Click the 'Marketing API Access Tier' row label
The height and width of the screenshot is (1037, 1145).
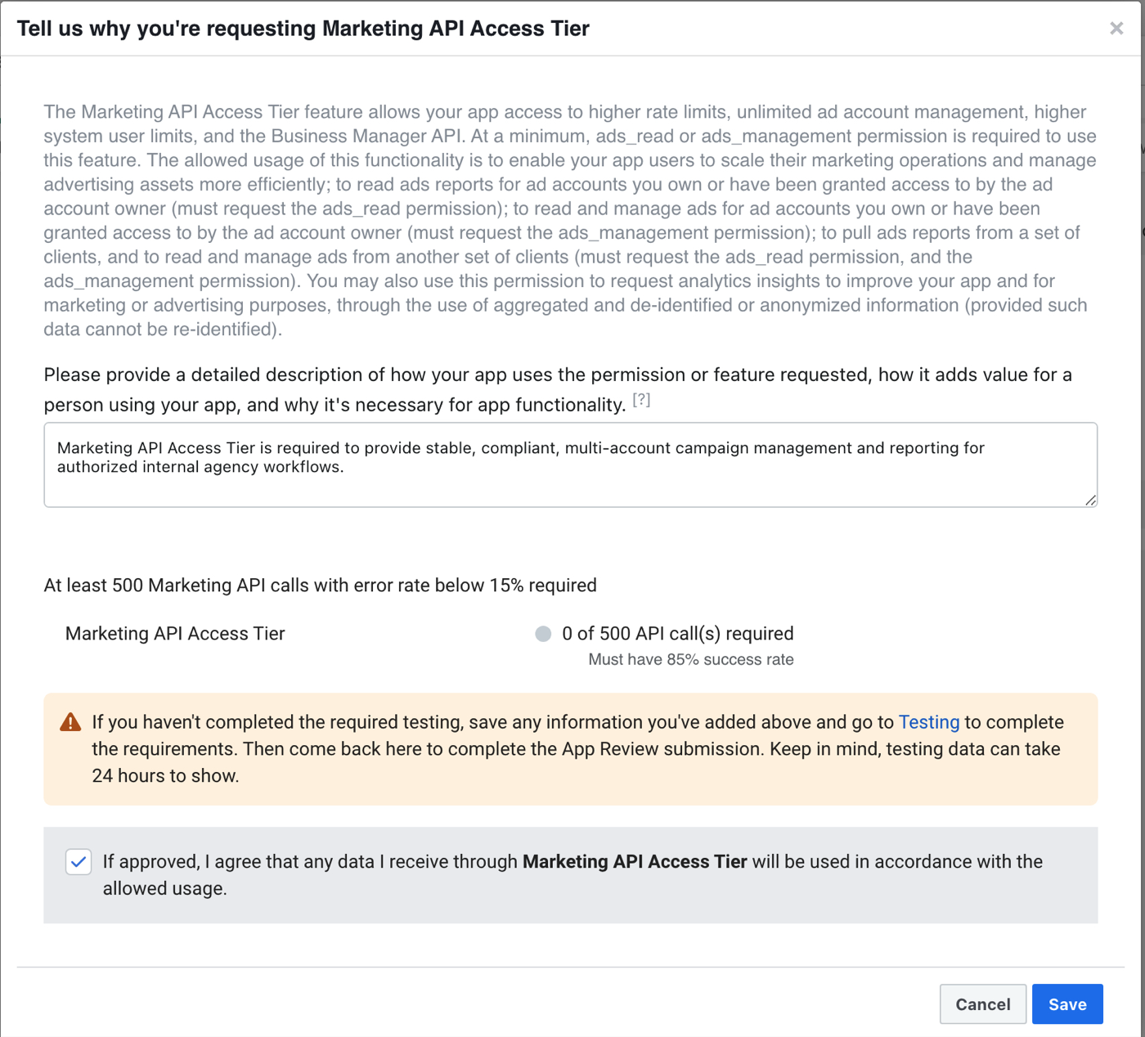pos(175,634)
